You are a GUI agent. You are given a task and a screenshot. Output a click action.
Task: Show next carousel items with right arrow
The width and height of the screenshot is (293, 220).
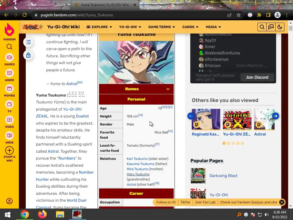click(x=276, y=116)
